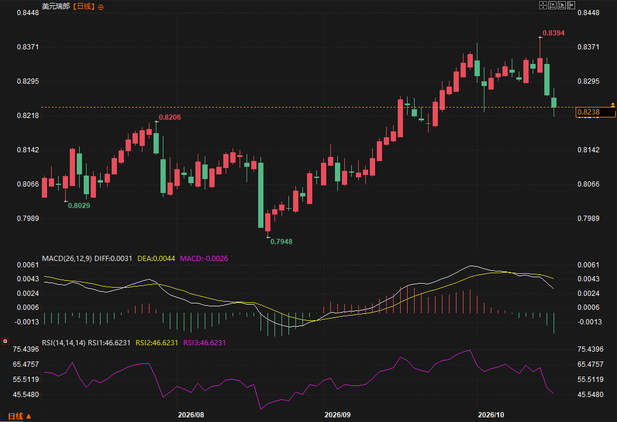This screenshot has width=617, height=422.
Task: Click the orange price alert bell icon
Action: click(613, 105)
